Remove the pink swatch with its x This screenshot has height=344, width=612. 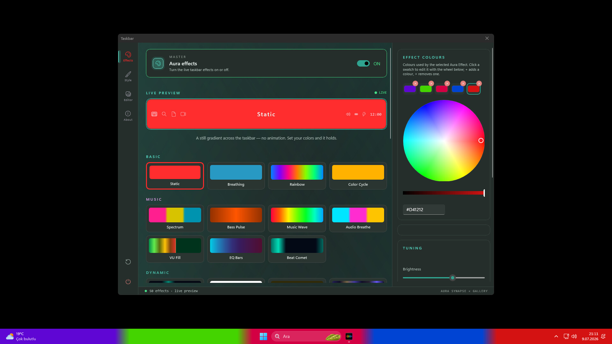tap(447, 83)
